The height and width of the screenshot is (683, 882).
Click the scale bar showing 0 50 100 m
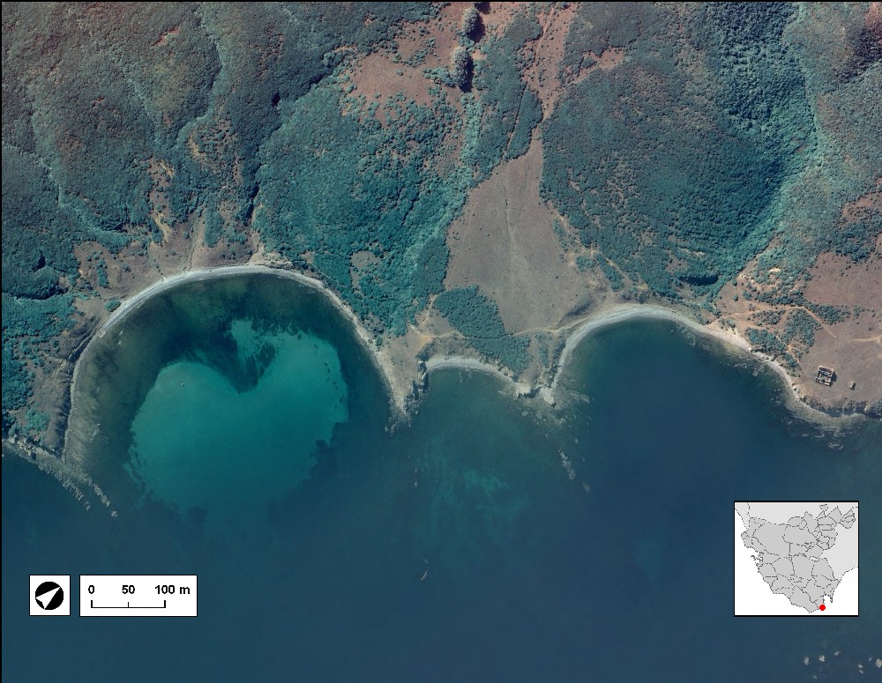tap(138, 595)
